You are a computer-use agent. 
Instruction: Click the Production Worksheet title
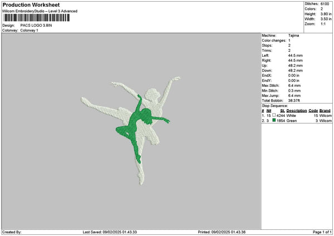31,4
